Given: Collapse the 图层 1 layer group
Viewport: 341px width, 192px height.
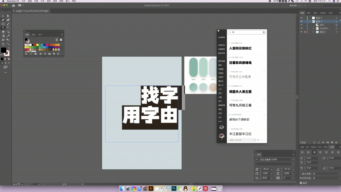Looking at the screenshot, I should 310,21.
